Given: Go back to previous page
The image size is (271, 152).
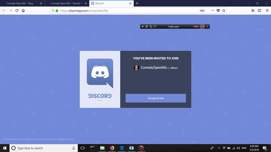Looking at the screenshot, I should pyautogui.click(x=4, y=10).
